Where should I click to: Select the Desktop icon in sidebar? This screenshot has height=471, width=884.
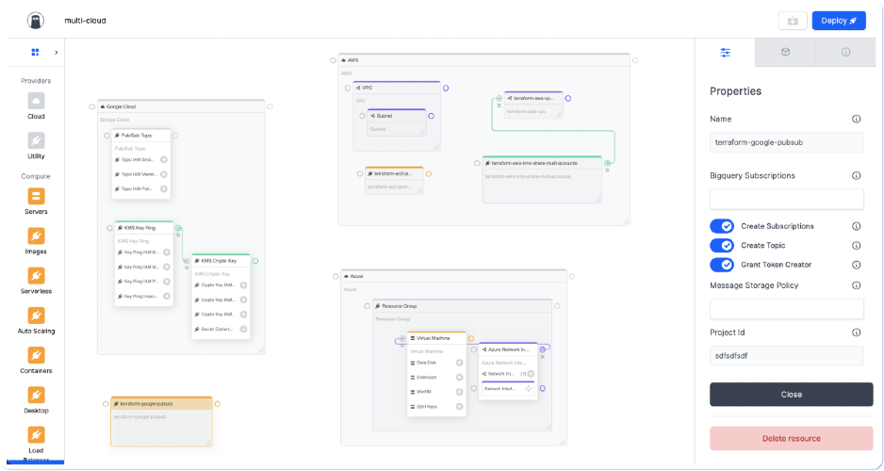pyautogui.click(x=36, y=396)
